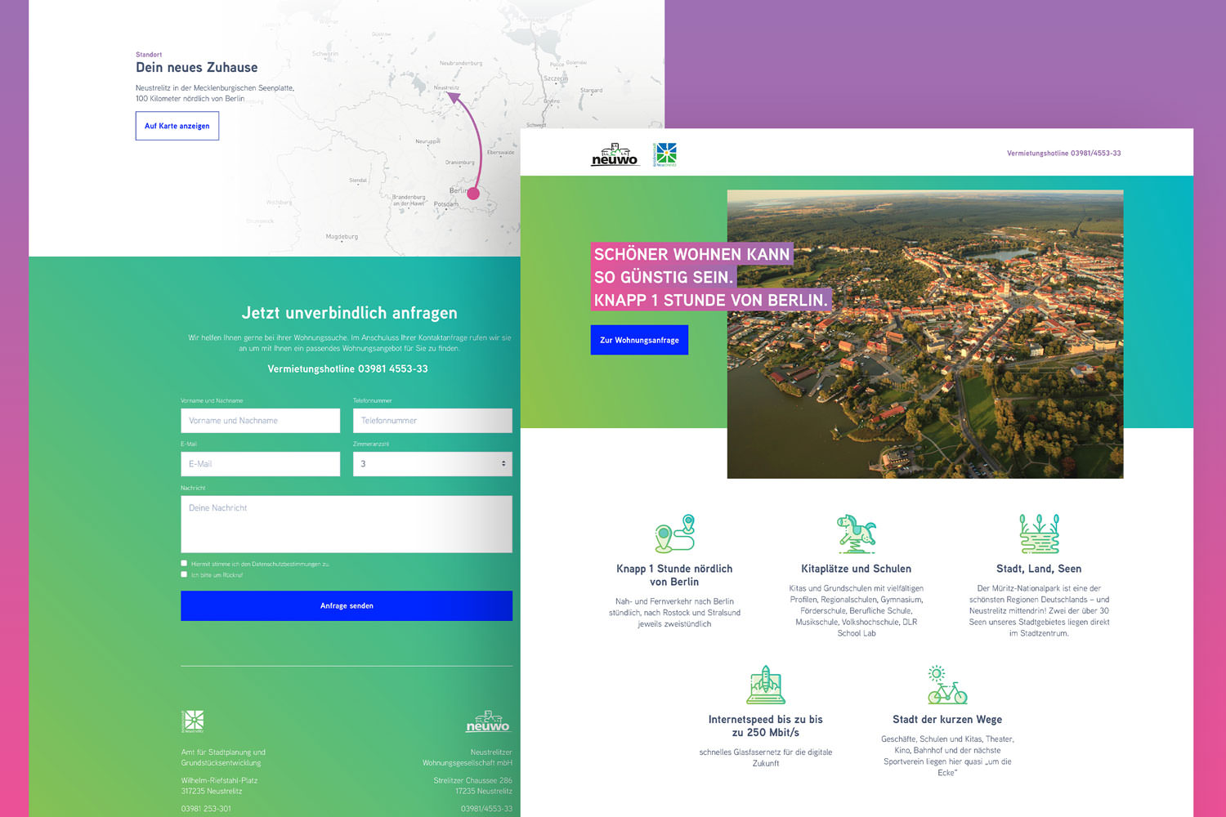Click the map pin route icon
The width and height of the screenshot is (1226, 817).
pos(674,534)
